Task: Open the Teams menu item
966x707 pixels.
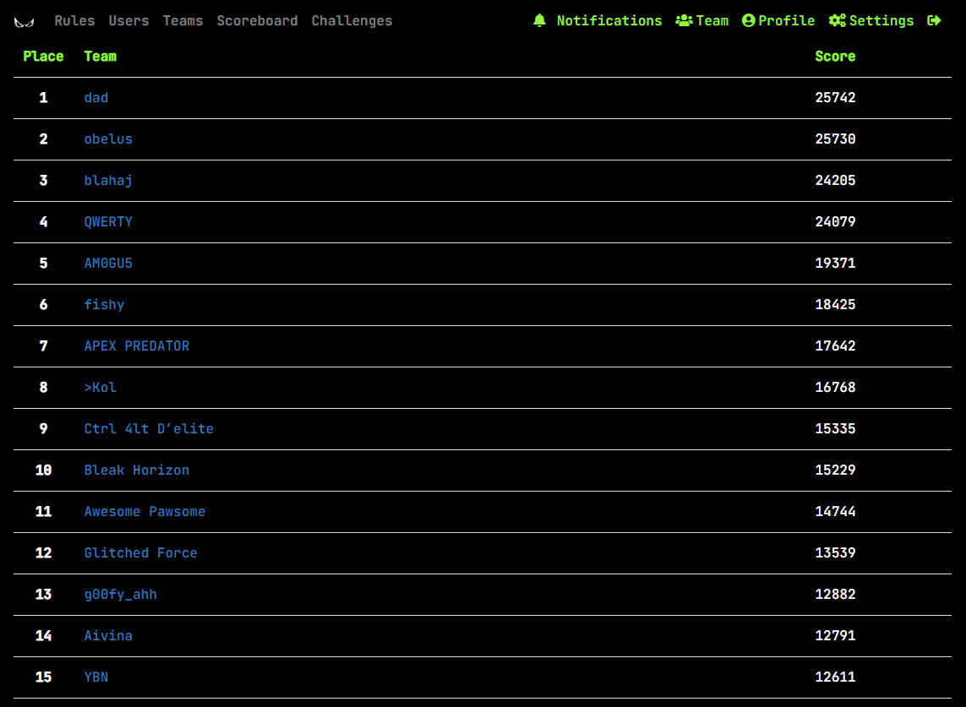Action: point(183,20)
